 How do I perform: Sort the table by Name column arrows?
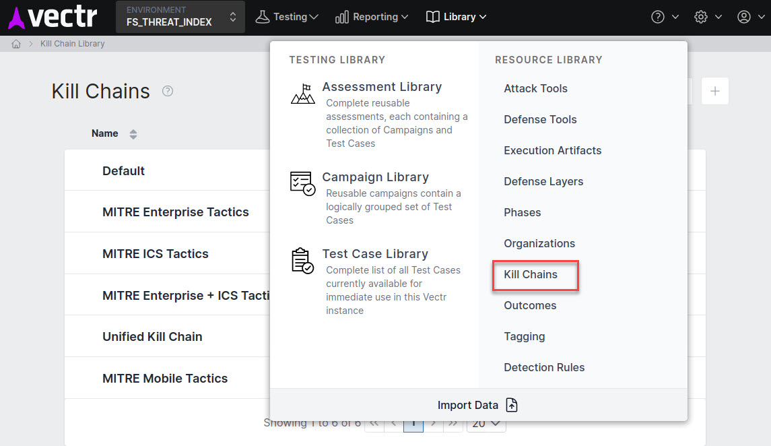tap(133, 134)
